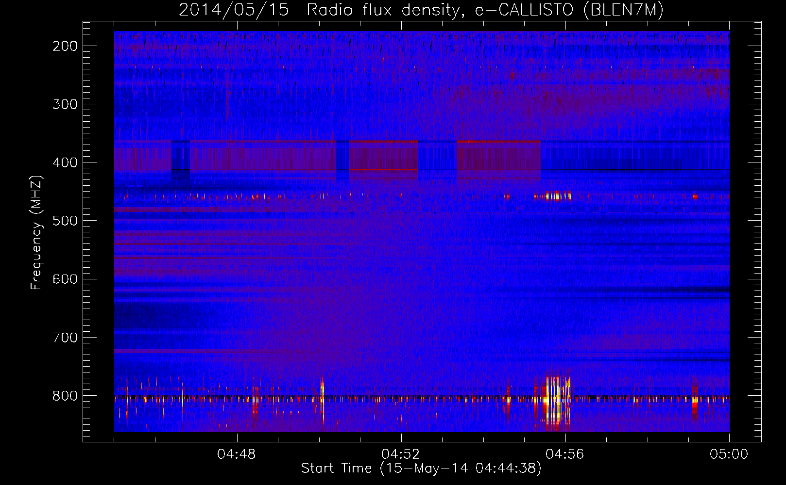The image size is (786, 485).
Task: Click the 200 frequency tick label
Action: tap(65, 46)
